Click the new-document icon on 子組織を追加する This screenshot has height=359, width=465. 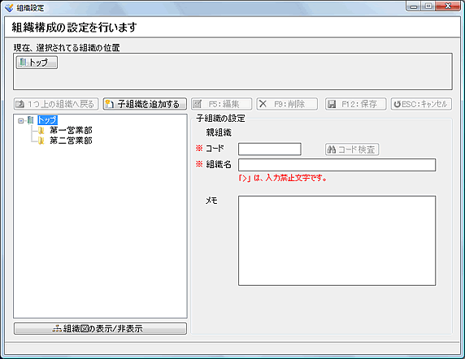tap(110, 104)
